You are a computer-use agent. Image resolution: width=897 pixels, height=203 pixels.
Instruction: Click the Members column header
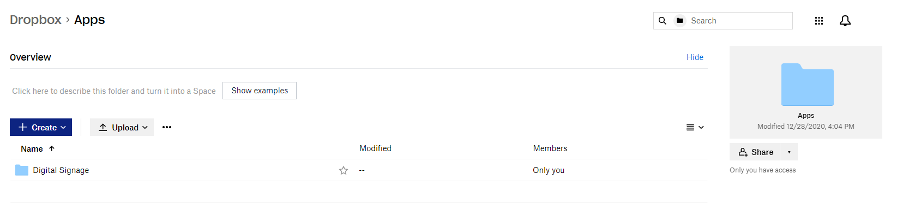(x=550, y=148)
